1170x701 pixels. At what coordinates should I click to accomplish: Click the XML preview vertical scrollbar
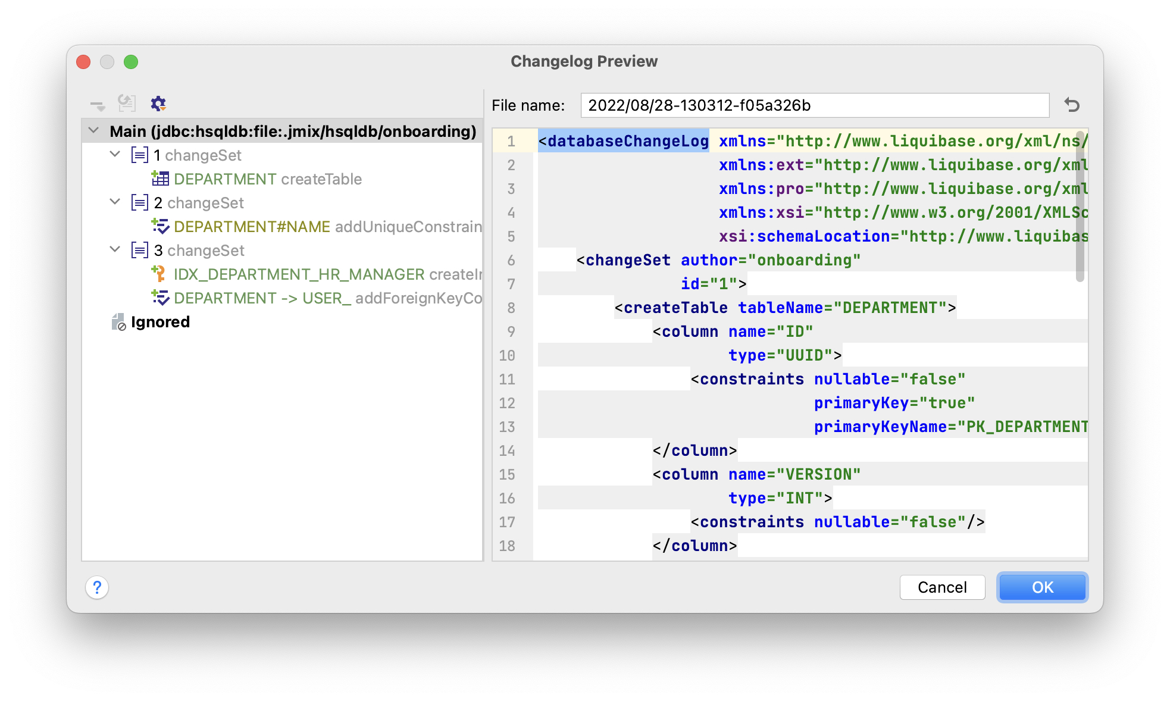(x=1080, y=206)
